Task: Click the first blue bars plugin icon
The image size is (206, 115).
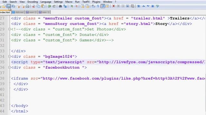Action: [x=139, y=6]
